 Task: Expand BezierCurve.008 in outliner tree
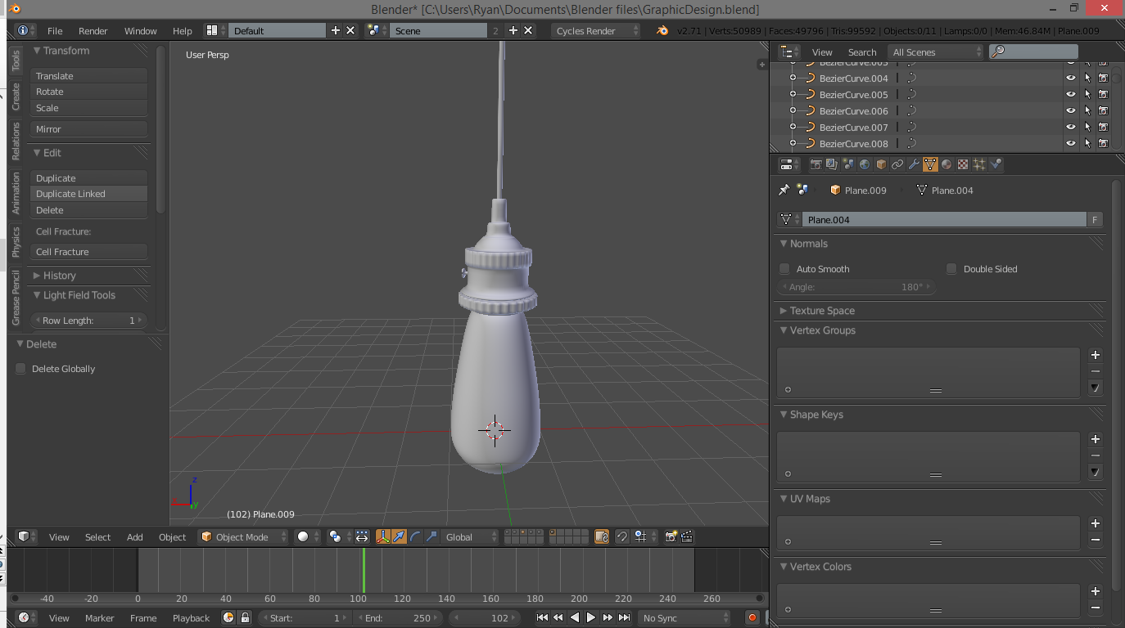[x=793, y=144]
